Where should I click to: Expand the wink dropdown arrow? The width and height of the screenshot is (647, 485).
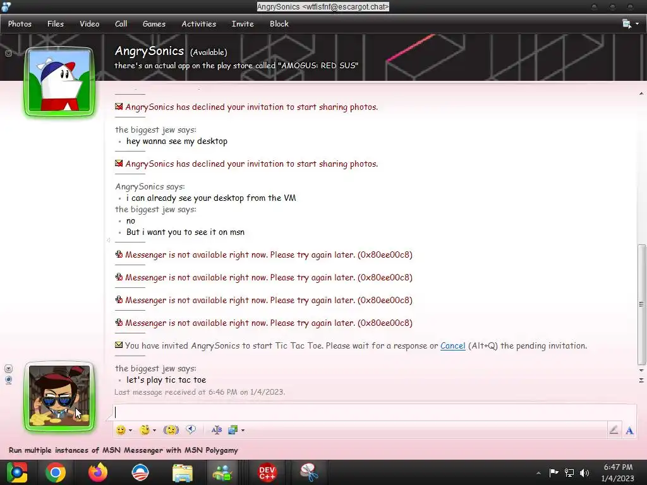coord(155,431)
